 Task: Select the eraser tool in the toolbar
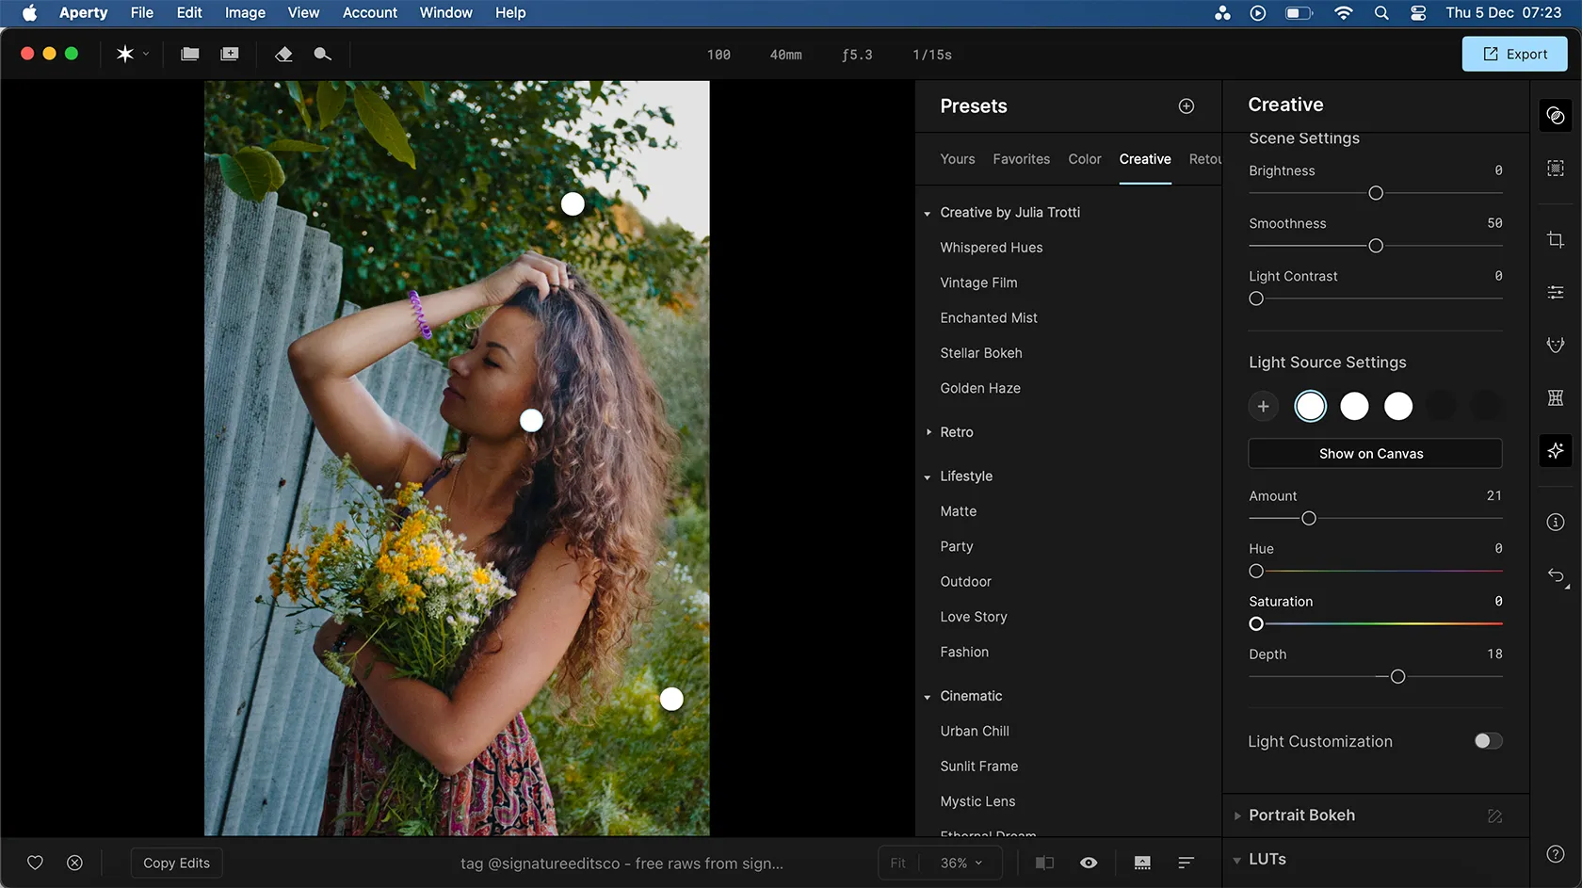[x=283, y=55]
